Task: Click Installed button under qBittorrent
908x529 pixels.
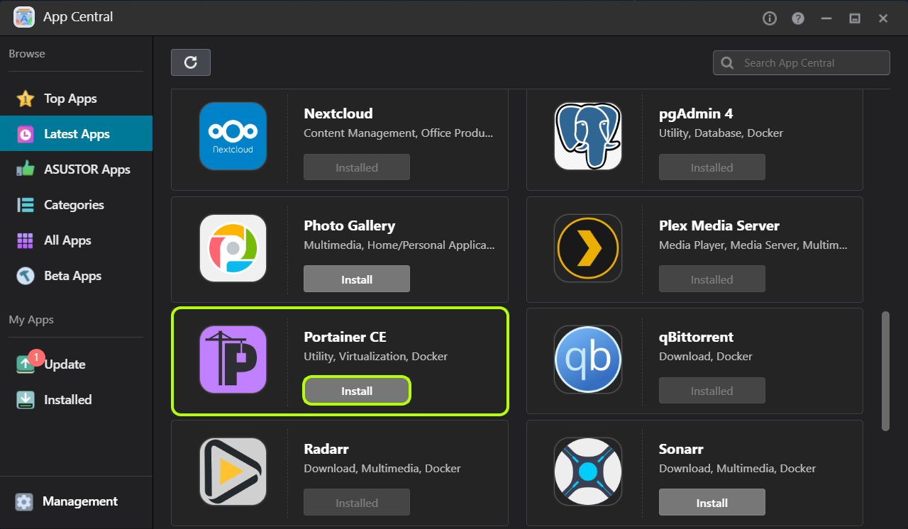Action: click(712, 391)
